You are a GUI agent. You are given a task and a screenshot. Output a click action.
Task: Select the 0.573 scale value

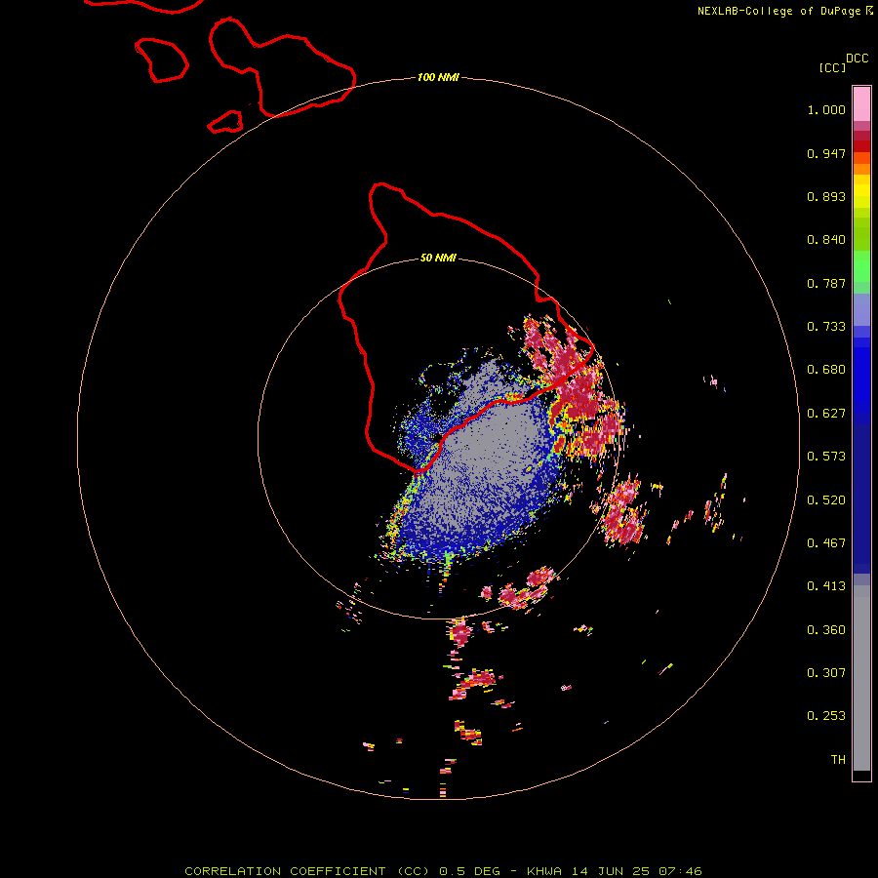pos(826,457)
